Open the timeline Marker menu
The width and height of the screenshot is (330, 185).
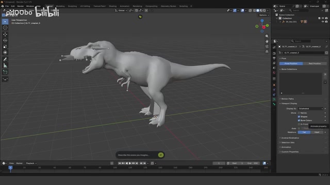click(x=20, y=163)
